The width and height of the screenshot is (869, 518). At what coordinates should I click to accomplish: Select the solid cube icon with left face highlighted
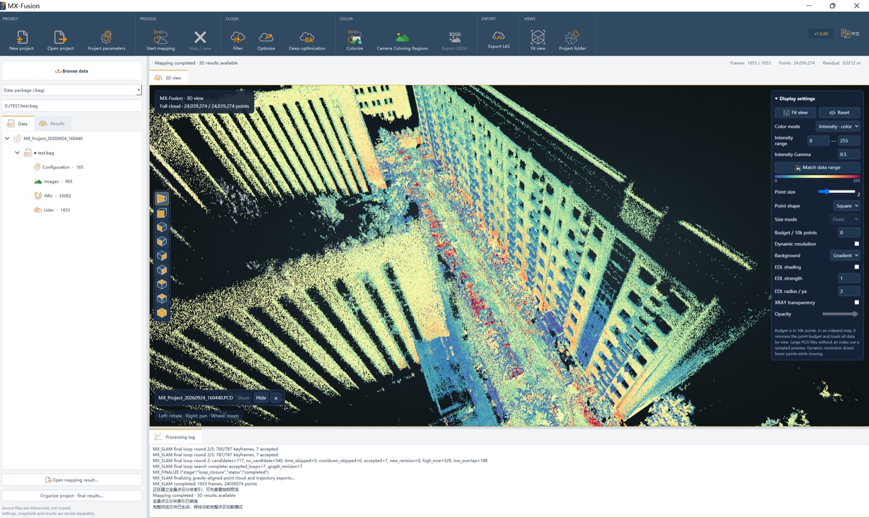162,227
